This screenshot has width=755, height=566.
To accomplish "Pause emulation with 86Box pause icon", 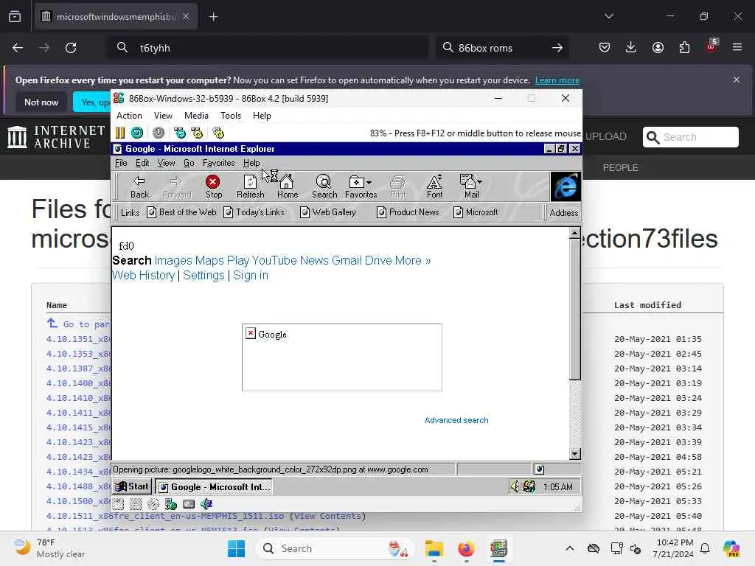I will 120,133.
